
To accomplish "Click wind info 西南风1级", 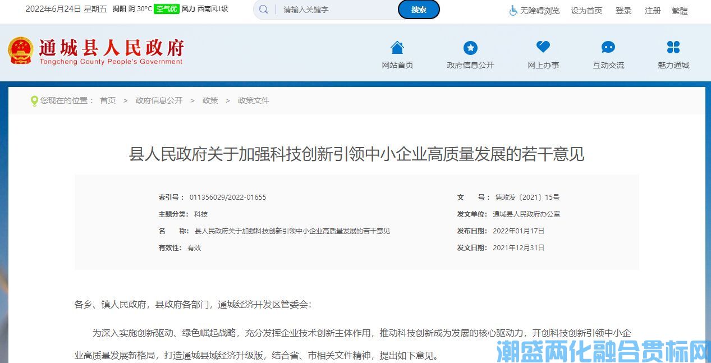I will coord(213,9).
